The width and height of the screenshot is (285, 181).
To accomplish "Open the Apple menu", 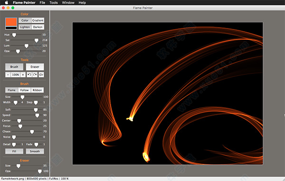I will coord(6,2).
